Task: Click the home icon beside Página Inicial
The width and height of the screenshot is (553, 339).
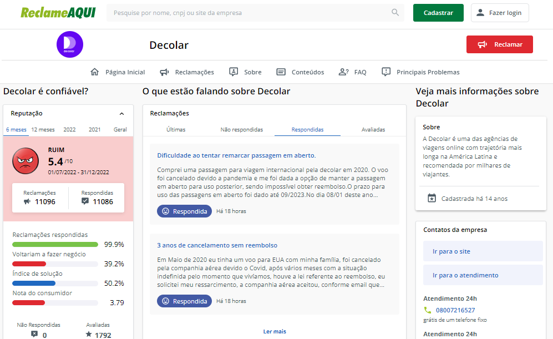Action: (x=94, y=72)
